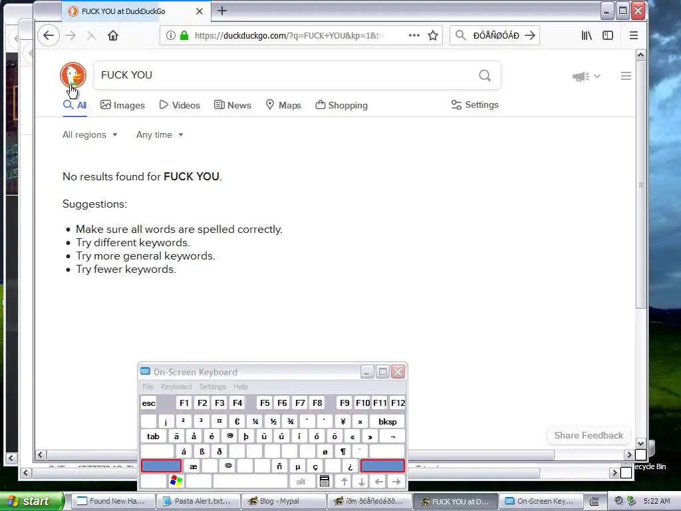Click the Windows logo key on keyboard
The width and height of the screenshot is (681, 511).
point(176,481)
